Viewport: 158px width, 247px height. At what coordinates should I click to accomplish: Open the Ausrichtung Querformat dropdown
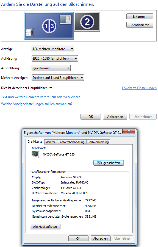point(51,68)
